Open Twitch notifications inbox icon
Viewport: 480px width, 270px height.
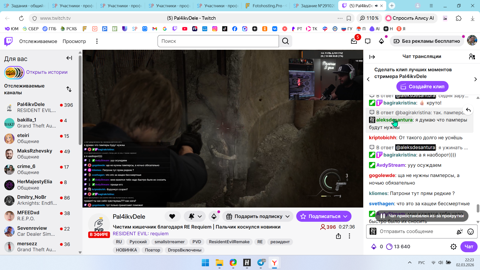click(x=354, y=41)
